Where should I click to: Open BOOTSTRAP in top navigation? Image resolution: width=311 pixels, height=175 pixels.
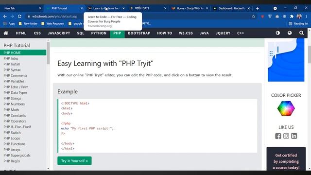tap(139, 33)
